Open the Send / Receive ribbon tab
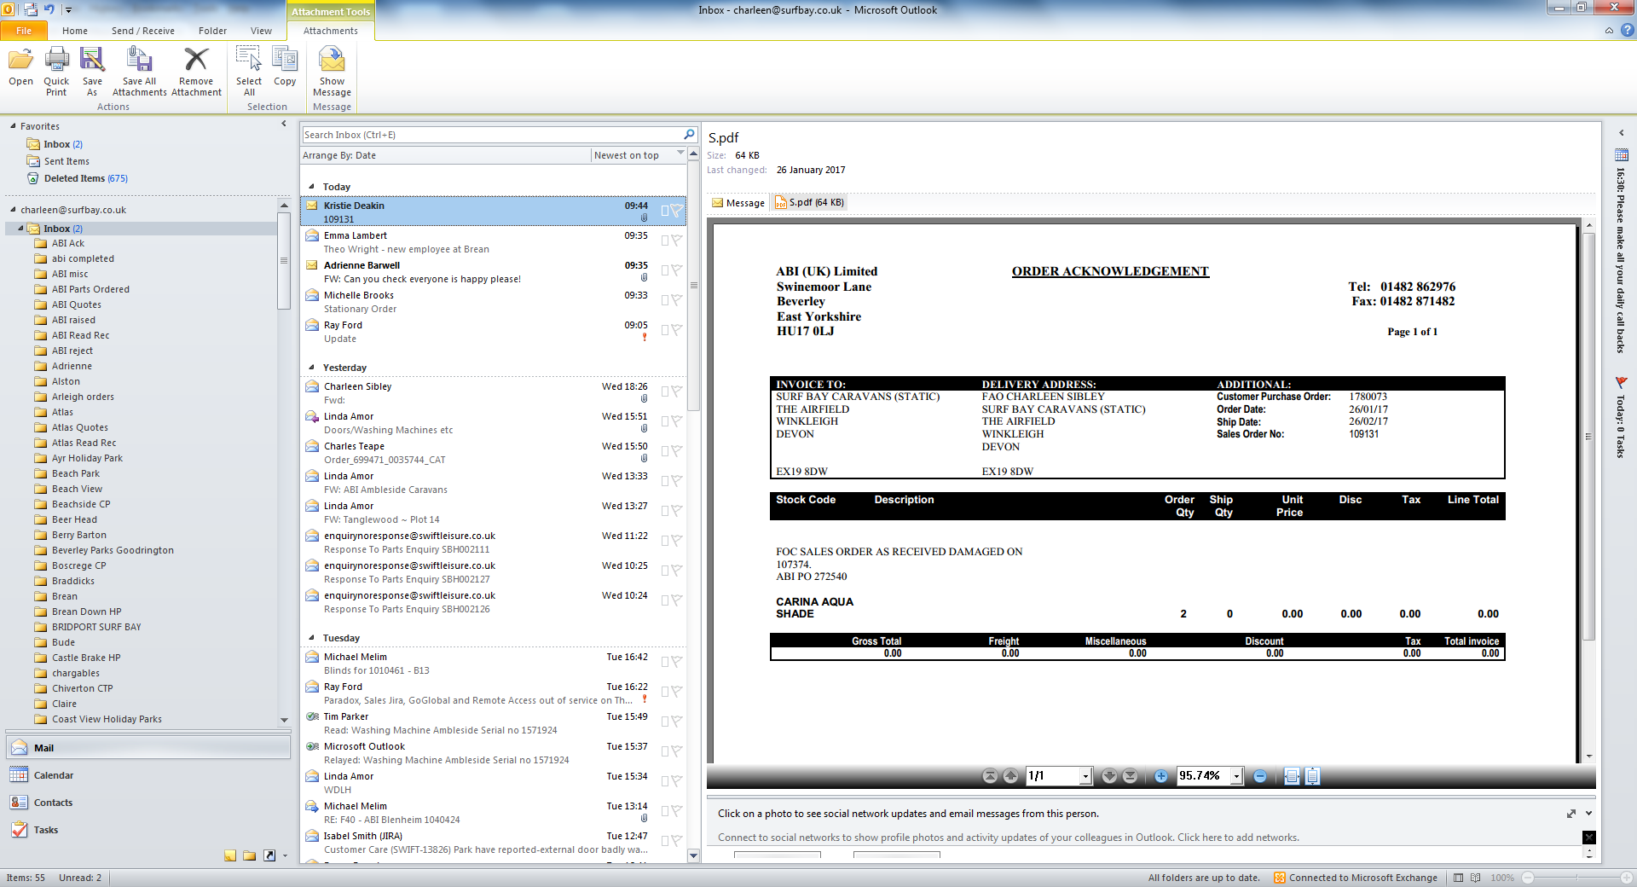 (x=142, y=31)
